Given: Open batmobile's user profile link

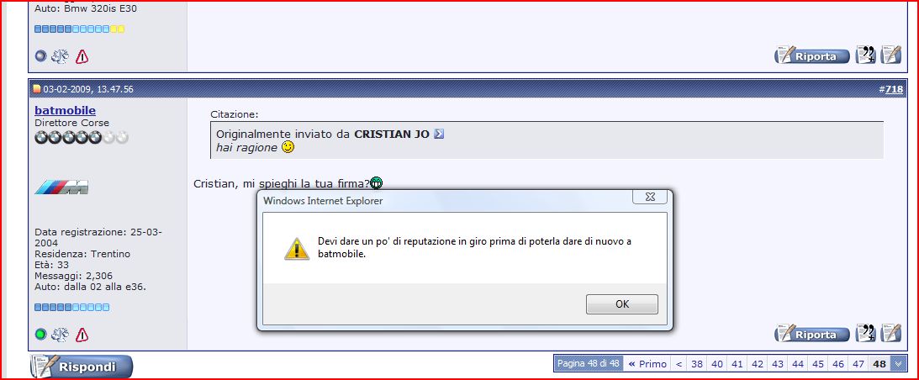Looking at the screenshot, I should point(65,110).
